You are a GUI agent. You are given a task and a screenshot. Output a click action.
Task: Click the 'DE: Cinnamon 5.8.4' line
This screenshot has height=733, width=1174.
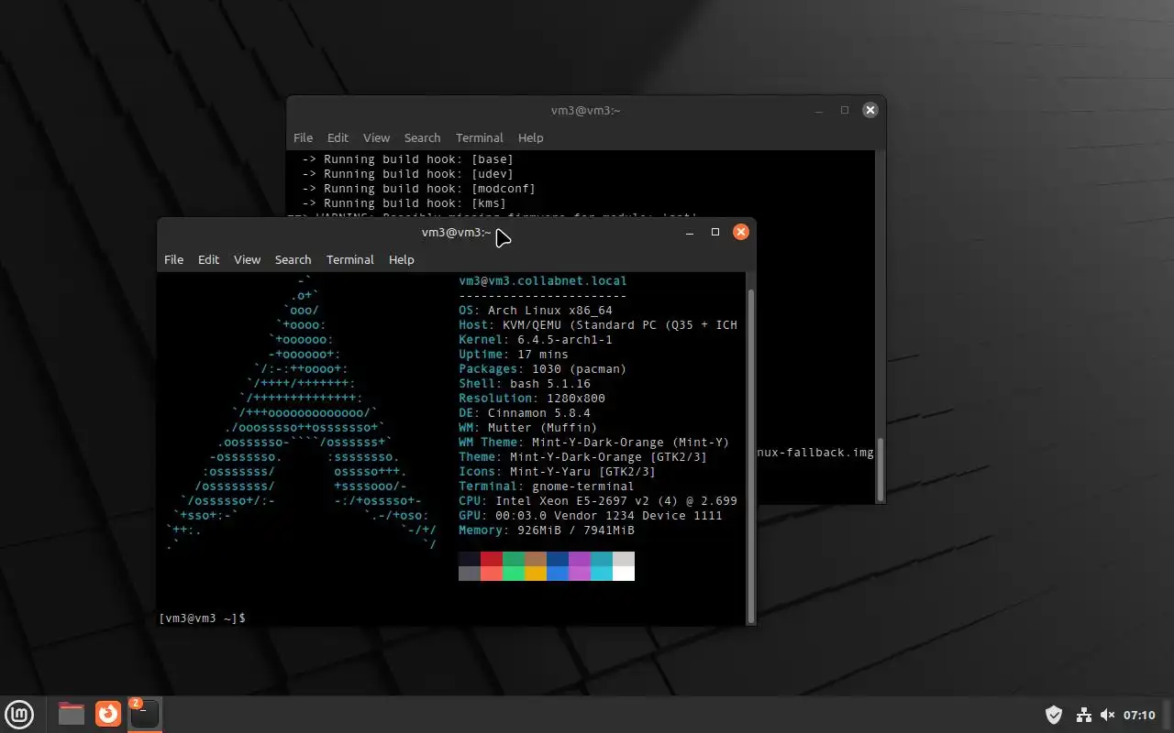click(525, 413)
